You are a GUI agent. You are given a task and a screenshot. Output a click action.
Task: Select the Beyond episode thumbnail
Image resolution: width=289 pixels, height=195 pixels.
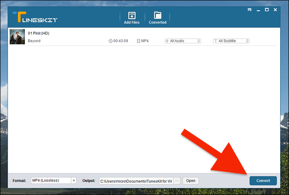pos(17,36)
